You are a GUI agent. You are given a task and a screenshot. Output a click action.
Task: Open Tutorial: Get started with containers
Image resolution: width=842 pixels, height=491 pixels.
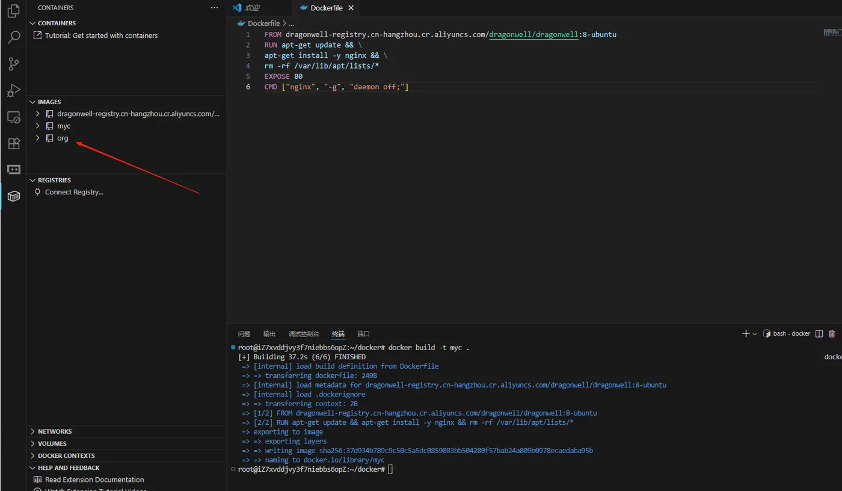click(101, 36)
